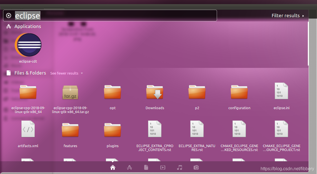Clear the search field with X icon
This screenshot has height=174, width=317.
pos(9,16)
